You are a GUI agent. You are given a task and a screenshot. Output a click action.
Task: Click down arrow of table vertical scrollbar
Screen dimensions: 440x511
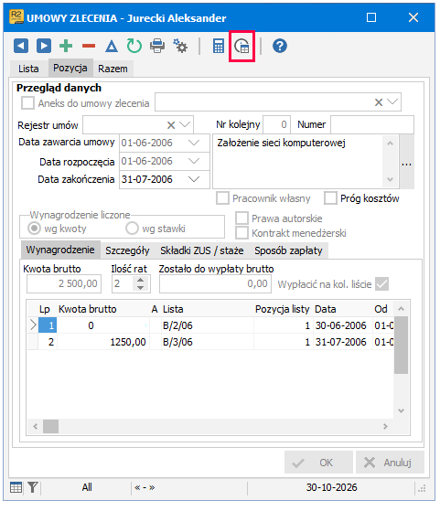[401, 411]
